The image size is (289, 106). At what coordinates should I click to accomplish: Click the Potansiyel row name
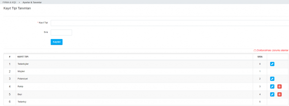pyautogui.click(x=22, y=79)
